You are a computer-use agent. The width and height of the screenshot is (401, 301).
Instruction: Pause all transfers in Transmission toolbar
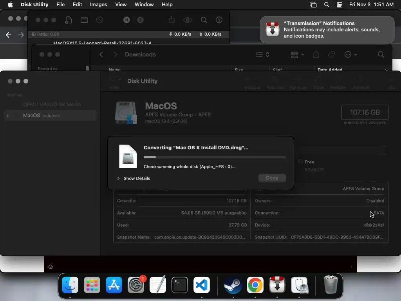pos(126,20)
